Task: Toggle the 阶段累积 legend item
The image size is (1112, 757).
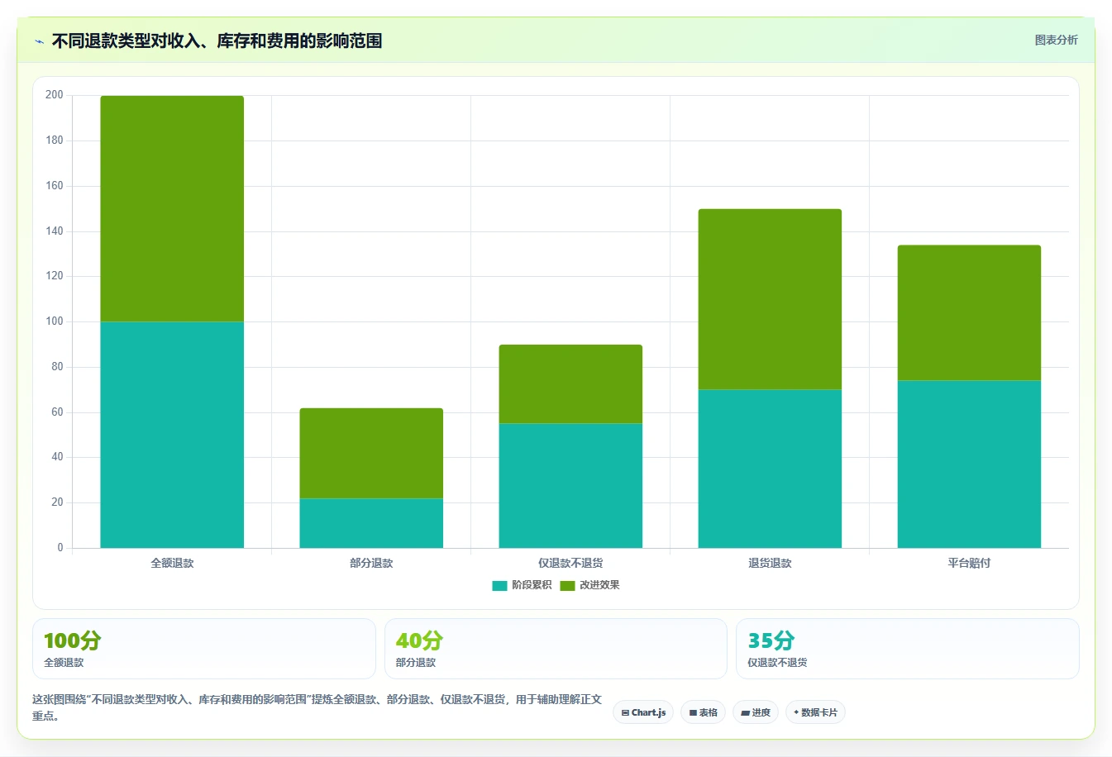Action: coord(521,585)
